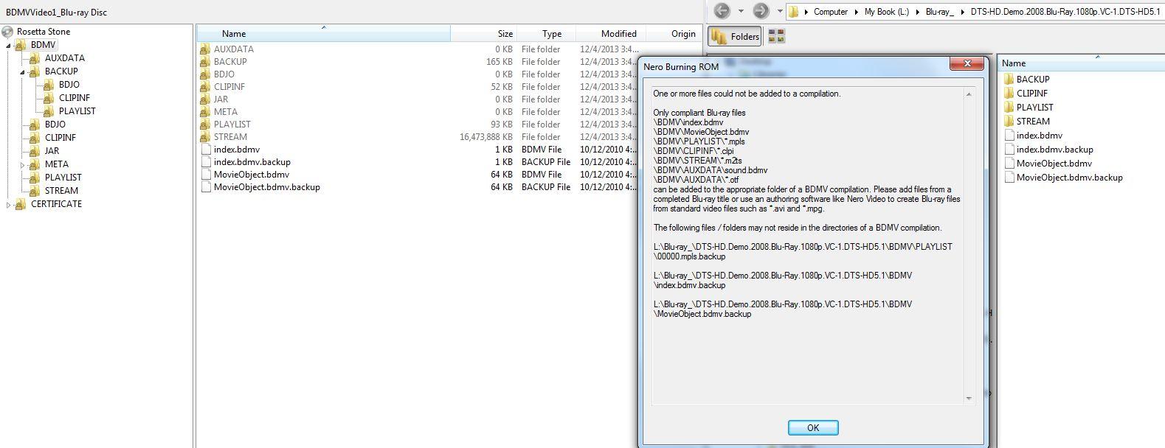Click the index.bdmv file icon in the file browser pane
Screen dimensions: 1165x448
pos(1009,136)
